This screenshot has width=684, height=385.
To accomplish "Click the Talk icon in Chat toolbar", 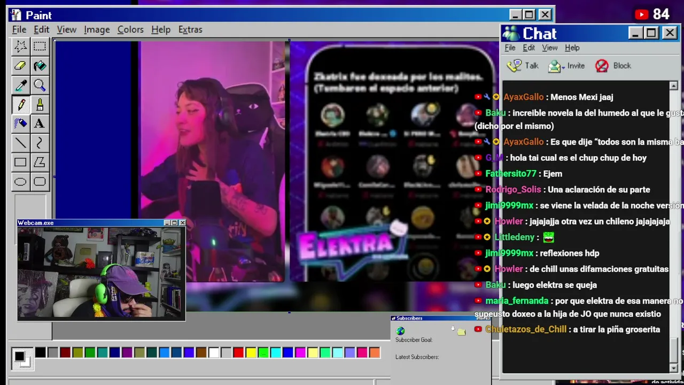I will coord(514,66).
